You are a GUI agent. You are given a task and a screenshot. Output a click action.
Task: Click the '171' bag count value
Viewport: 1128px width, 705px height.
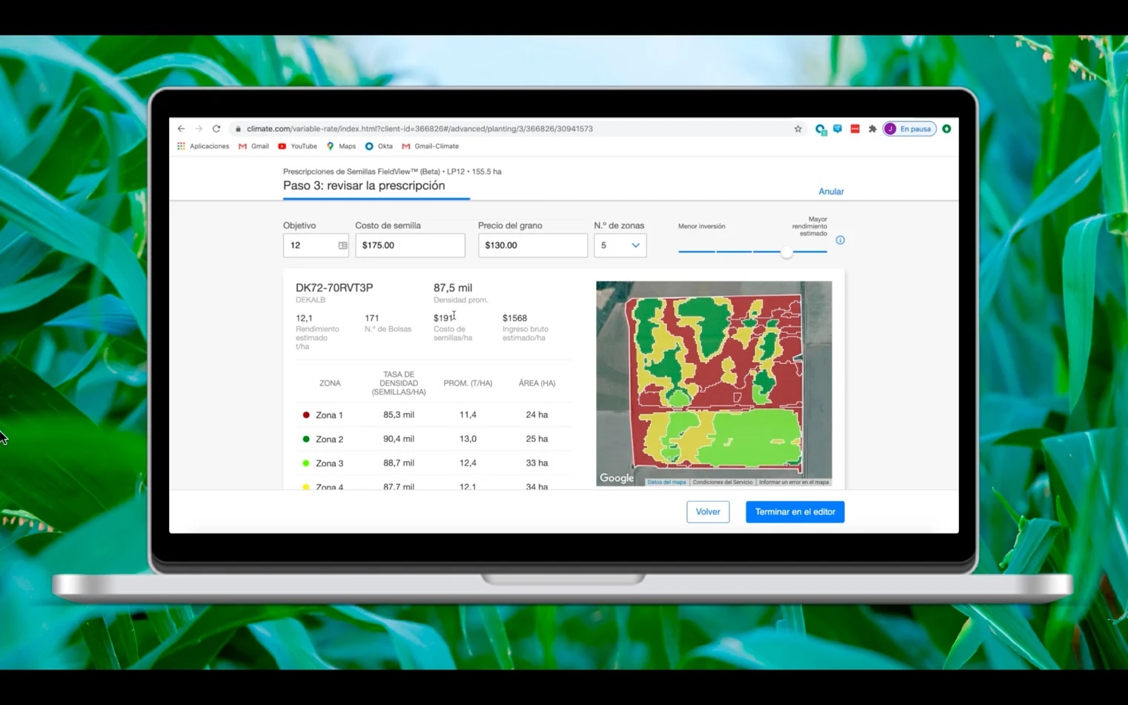372,318
